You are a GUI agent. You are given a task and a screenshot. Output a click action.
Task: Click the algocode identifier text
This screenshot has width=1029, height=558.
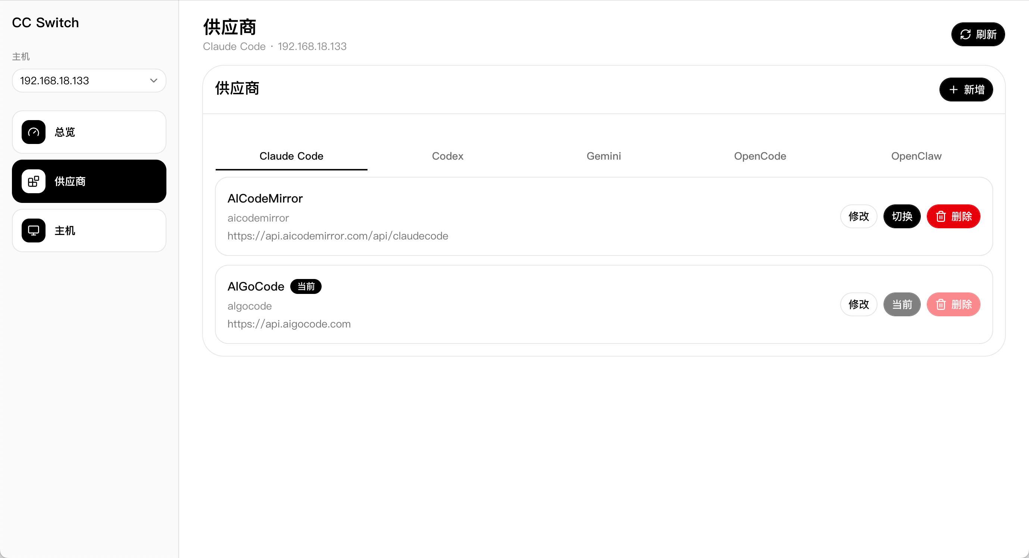[x=249, y=306]
